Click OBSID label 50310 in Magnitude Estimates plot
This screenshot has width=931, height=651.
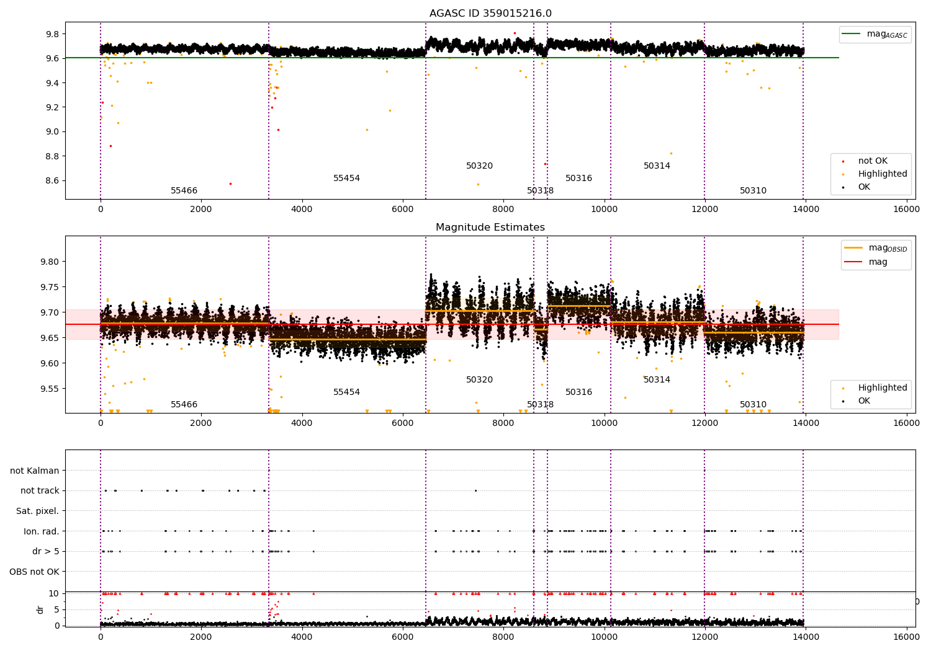click(753, 405)
